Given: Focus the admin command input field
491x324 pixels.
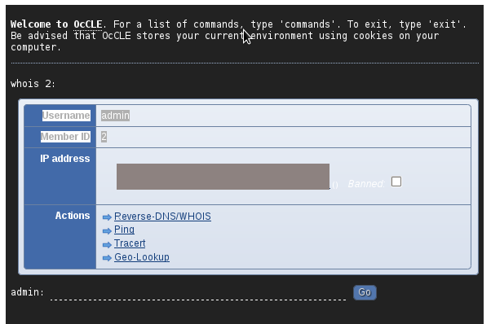Looking at the screenshot, I should tap(198, 293).
